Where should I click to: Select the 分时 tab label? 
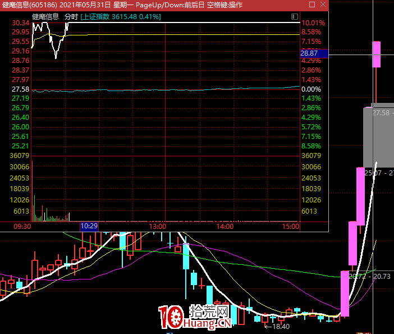pyautogui.click(x=71, y=17)
